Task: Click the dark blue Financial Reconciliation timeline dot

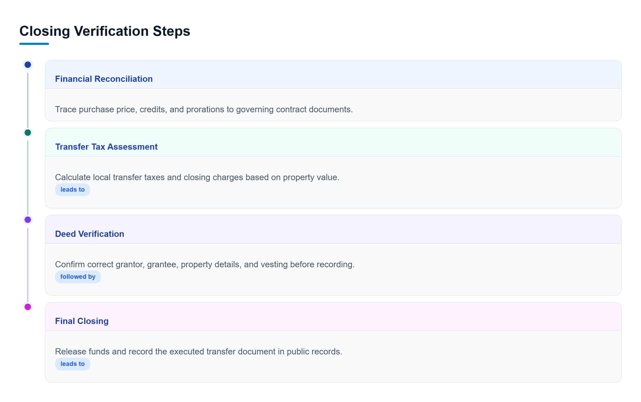Action: point(28,65)
